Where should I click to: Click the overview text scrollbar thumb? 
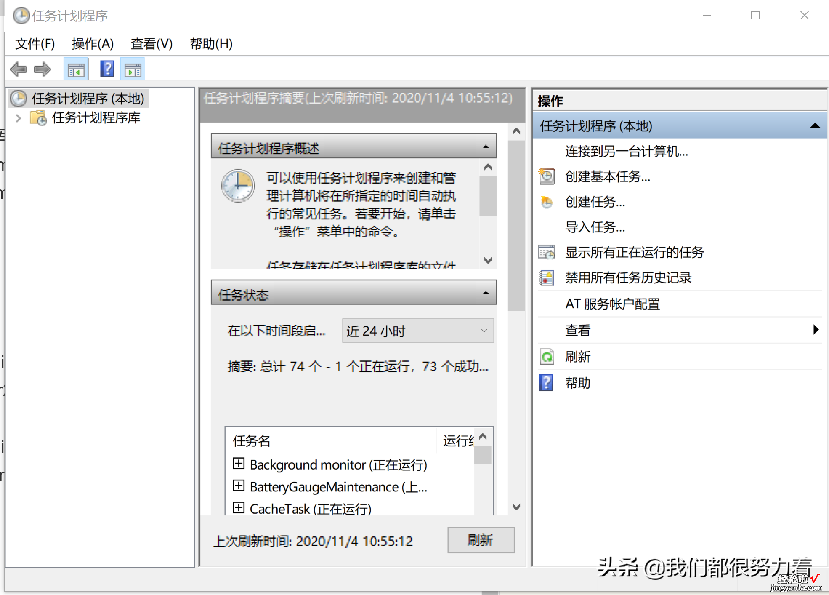pyautogui.click(x=488, y=196)
